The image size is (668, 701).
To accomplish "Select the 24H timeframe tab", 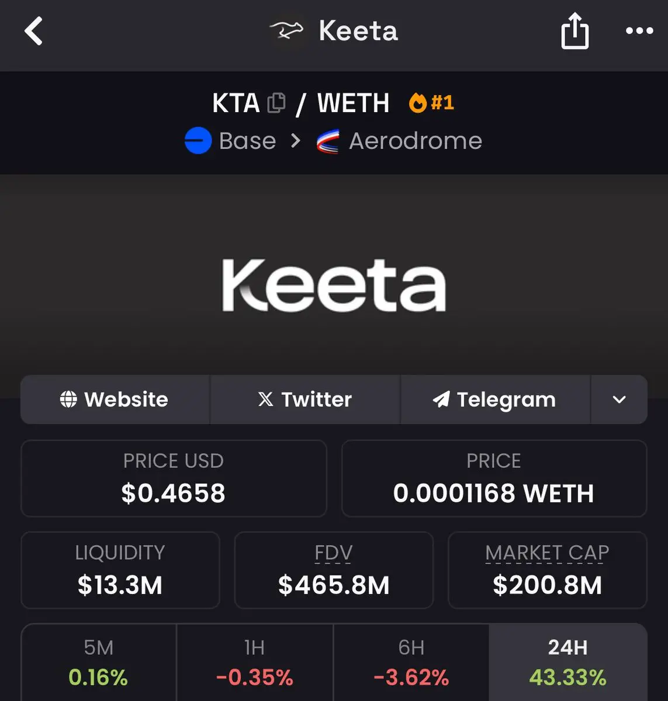I will (x=567, y=662).
